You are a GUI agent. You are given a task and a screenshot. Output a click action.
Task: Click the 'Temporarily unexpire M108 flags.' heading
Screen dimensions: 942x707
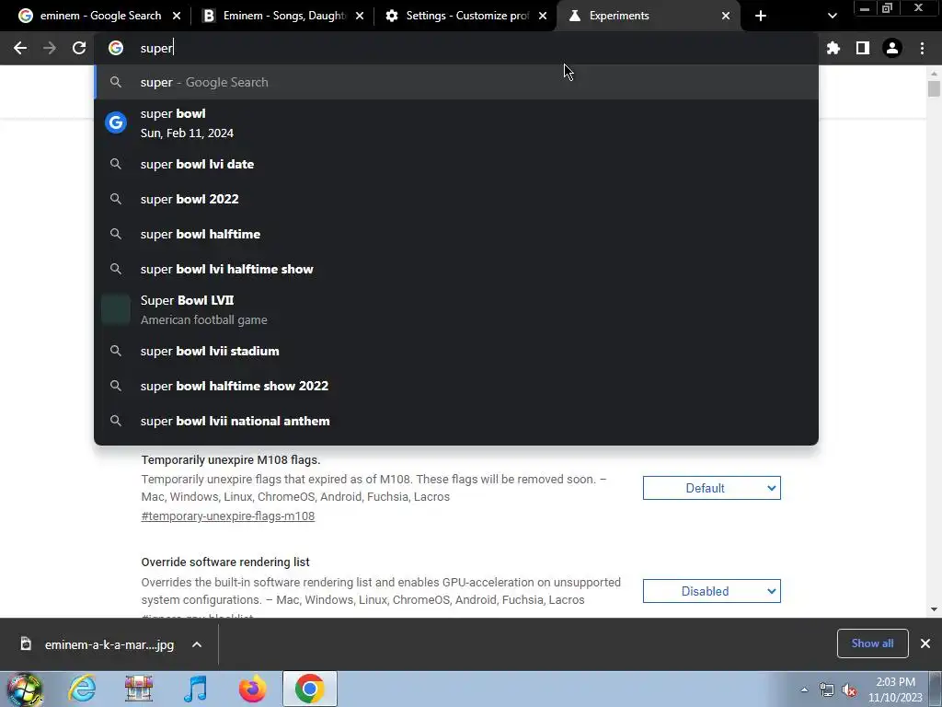pos(231,460)
